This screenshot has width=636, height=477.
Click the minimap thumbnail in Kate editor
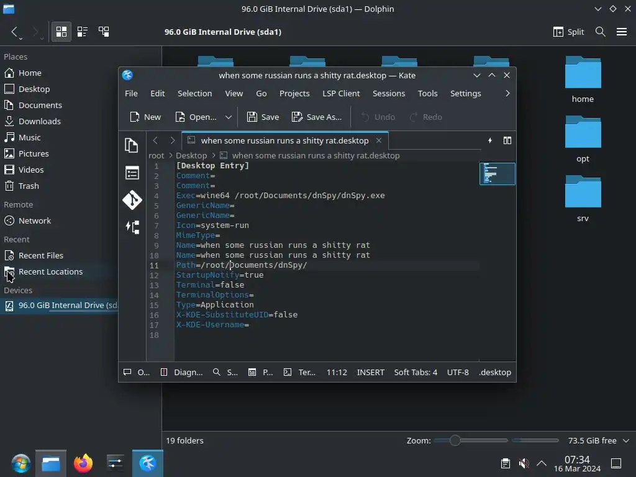497,174
